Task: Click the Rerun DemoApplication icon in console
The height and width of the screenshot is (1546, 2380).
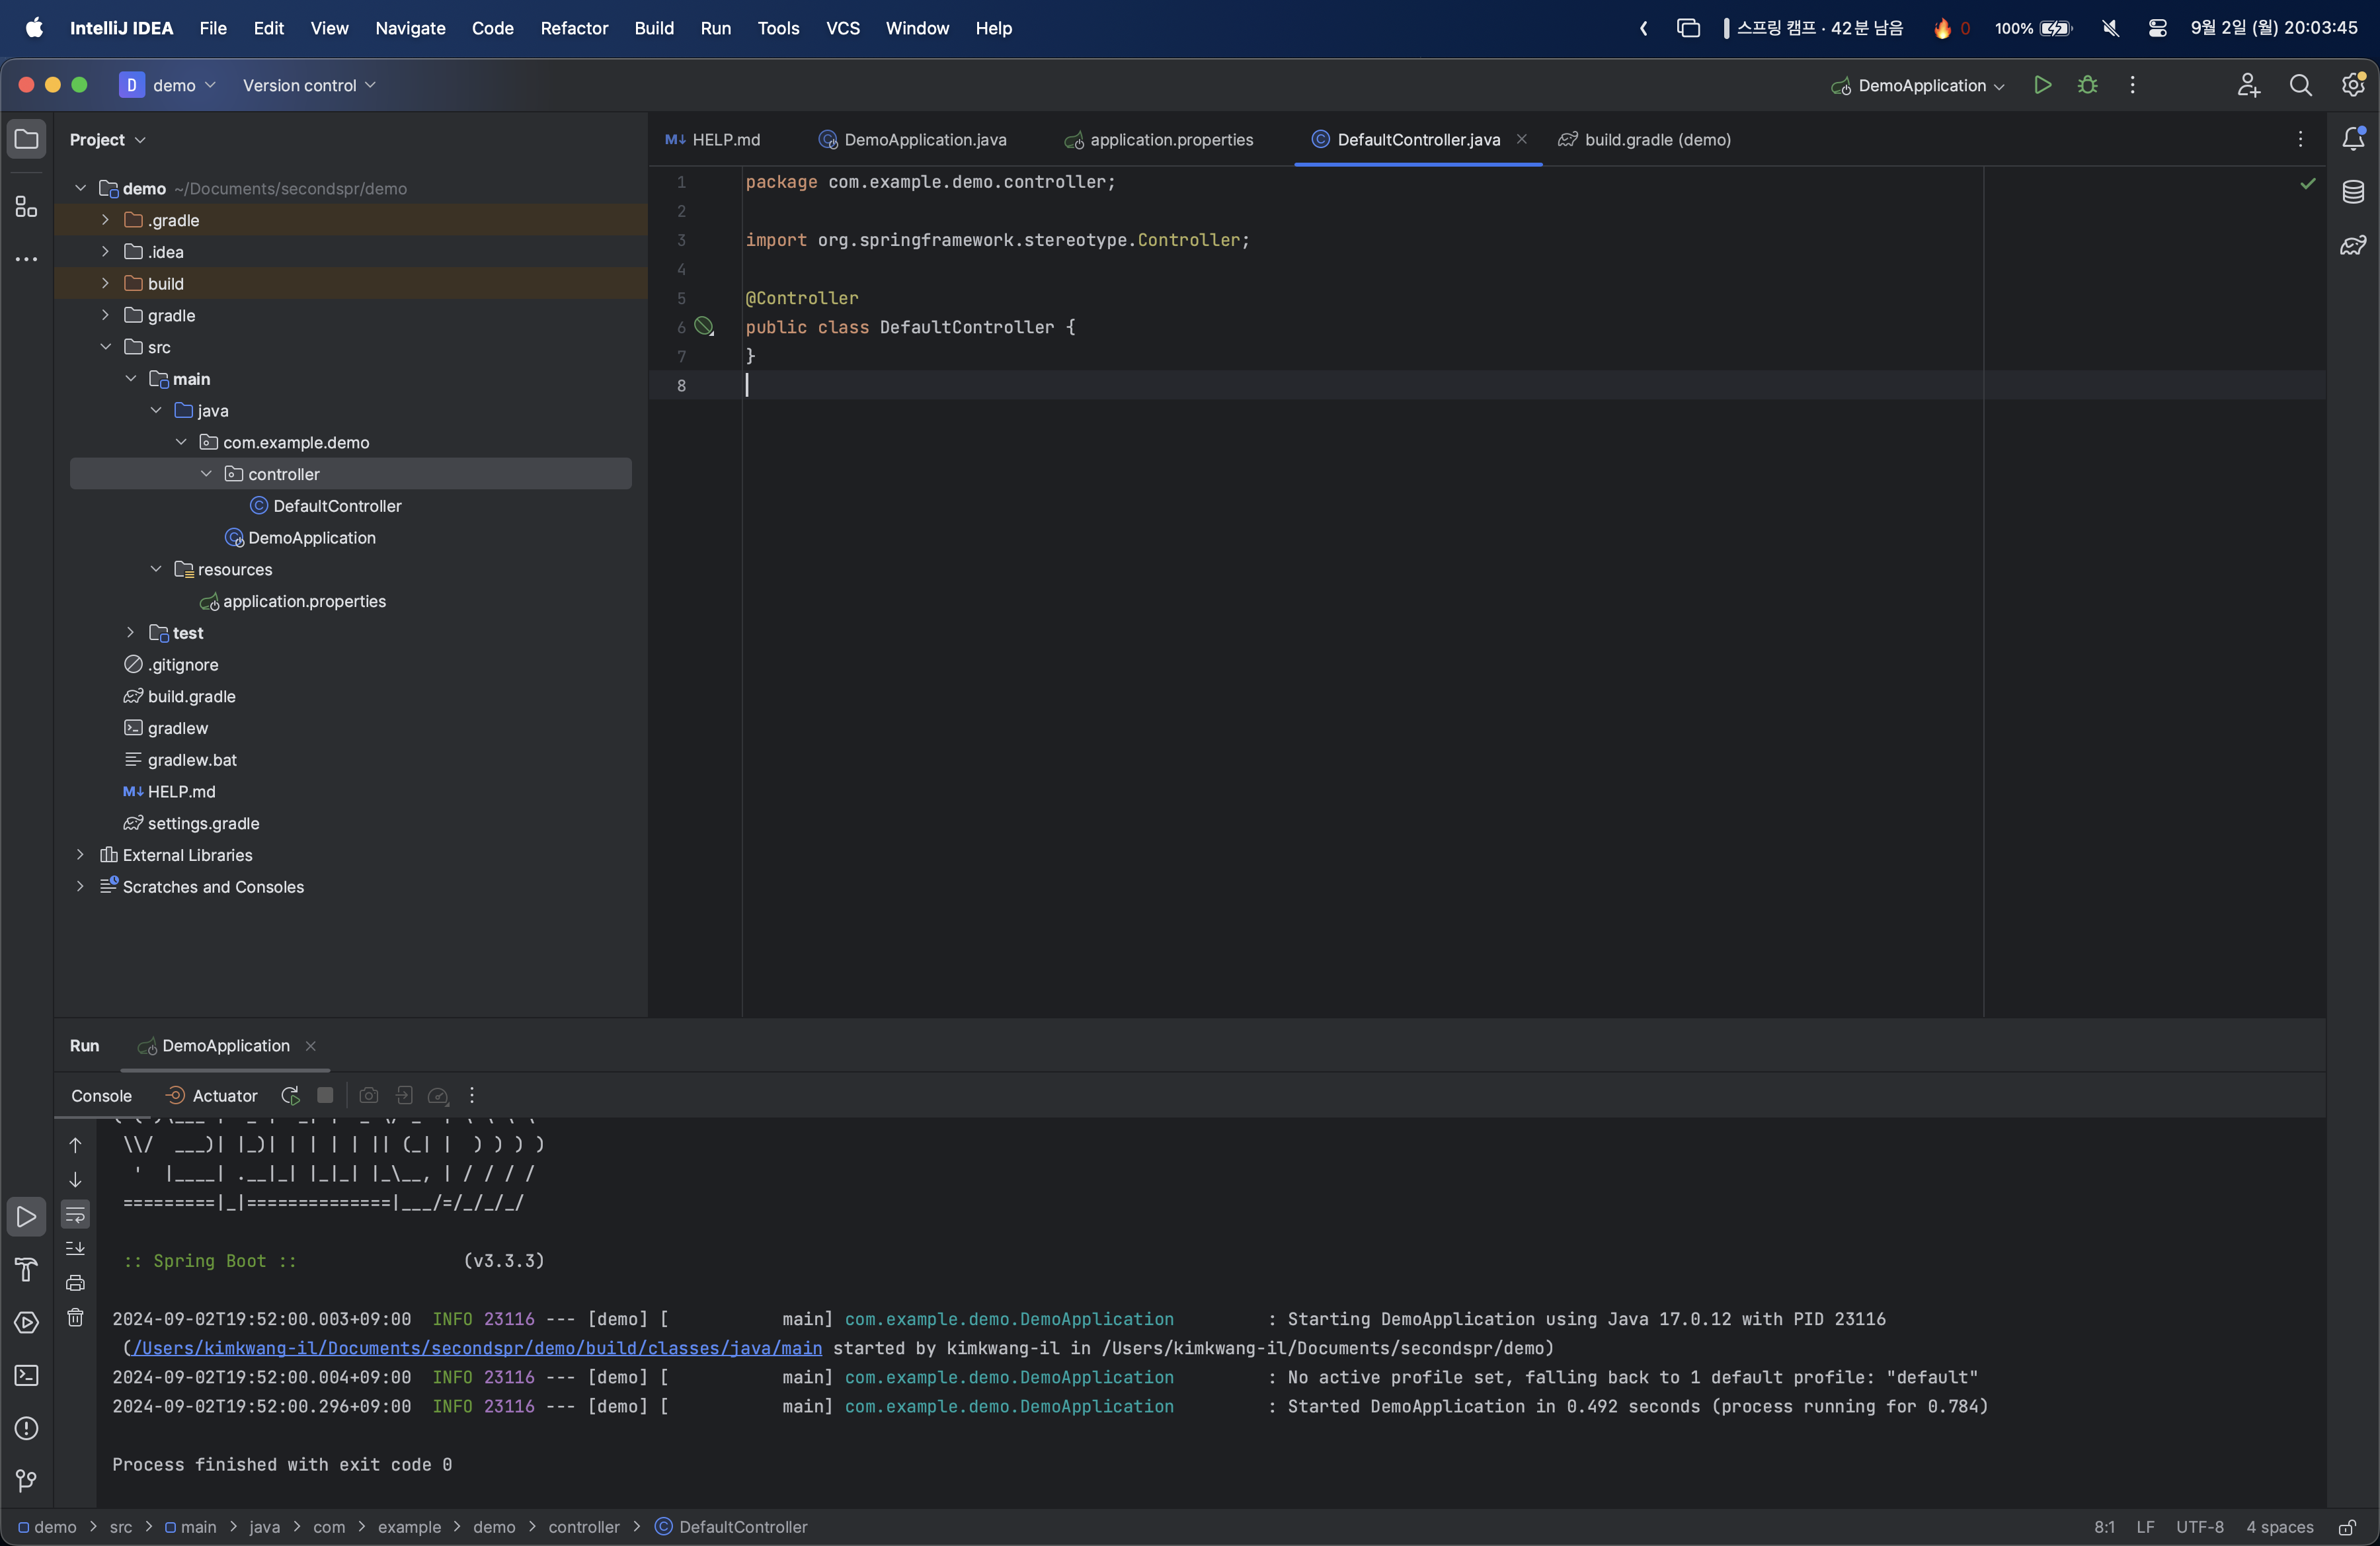Action: (290, 1095)
